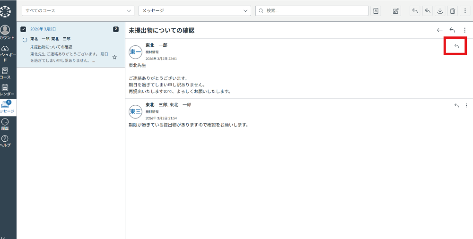Open the メッセージ mailbox dropdown
The image size is (473, 239).
(x=195, y=11)
